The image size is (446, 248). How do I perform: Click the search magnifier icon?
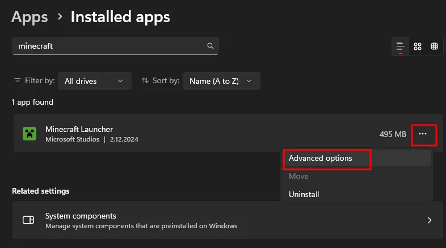click(x=210, y=46)
